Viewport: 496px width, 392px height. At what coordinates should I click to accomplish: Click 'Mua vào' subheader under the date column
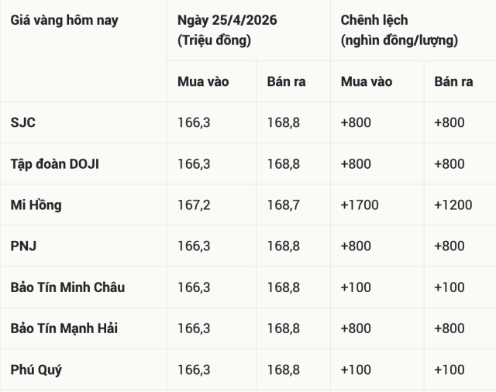tap(203, 81)
